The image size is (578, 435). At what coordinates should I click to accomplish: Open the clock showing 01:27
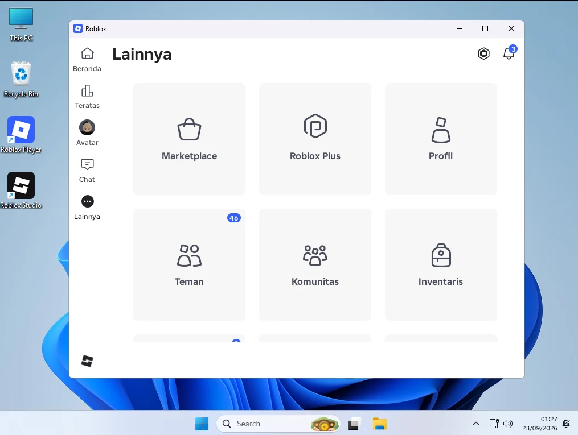pyautogui.click(x=540, y=424)
